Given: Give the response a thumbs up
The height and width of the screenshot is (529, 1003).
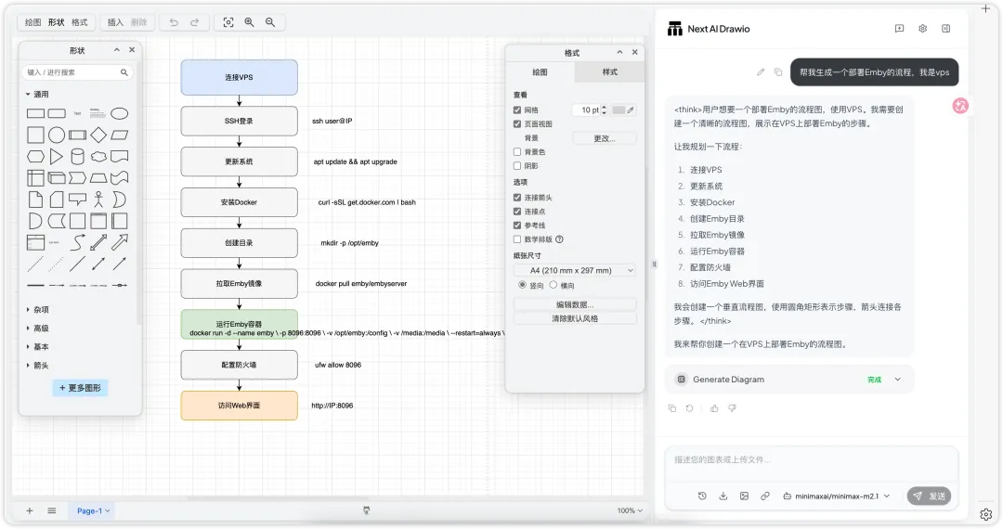Looking at the screenshot, I should [714, 408].
